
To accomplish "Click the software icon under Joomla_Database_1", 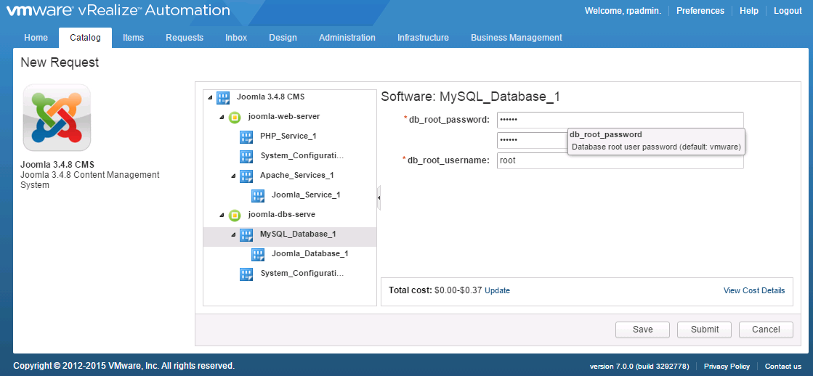I will (x=246, y=274).
